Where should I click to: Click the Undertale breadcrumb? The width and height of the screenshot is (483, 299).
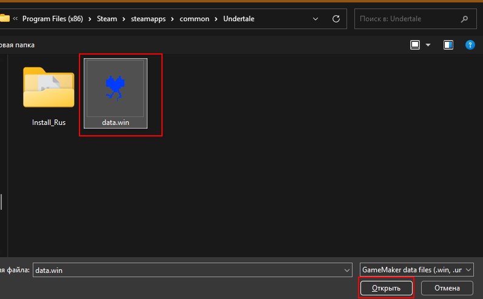tap(238, 19)
